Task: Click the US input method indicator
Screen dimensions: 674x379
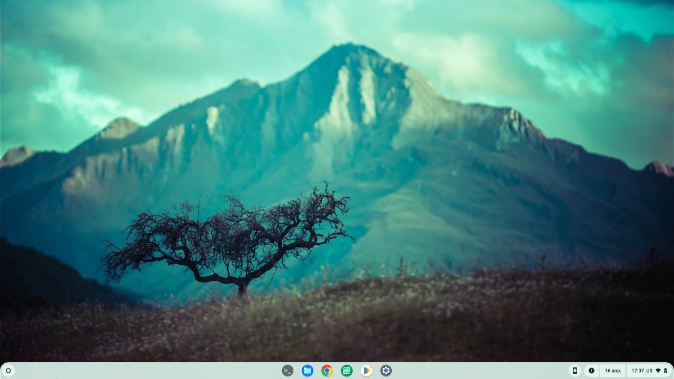Action: 650,371
